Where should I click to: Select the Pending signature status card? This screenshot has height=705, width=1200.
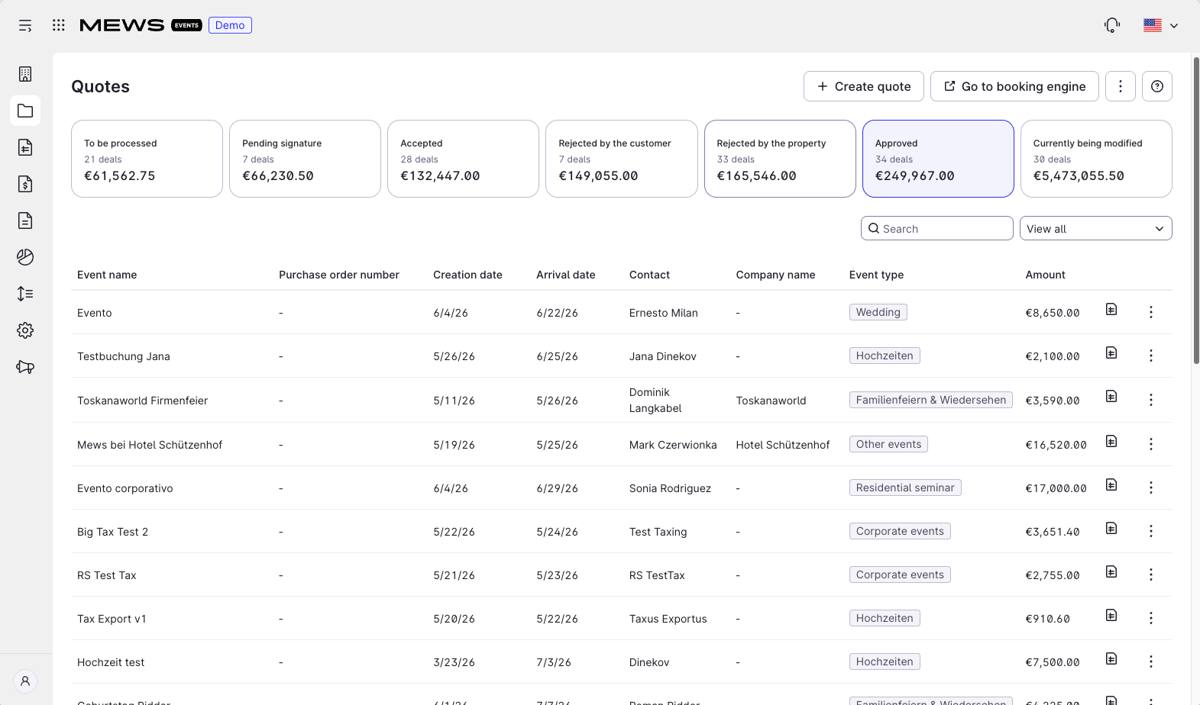(x=305, y=159)
